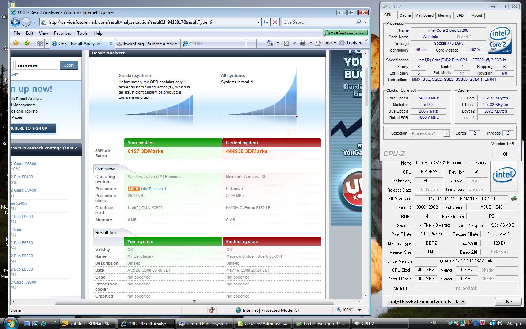Image resolution: width=526 pixels, height=329 pixels.
Task: Select the Memory tab in CPU-Z
Action: click(x=445, y=15)
